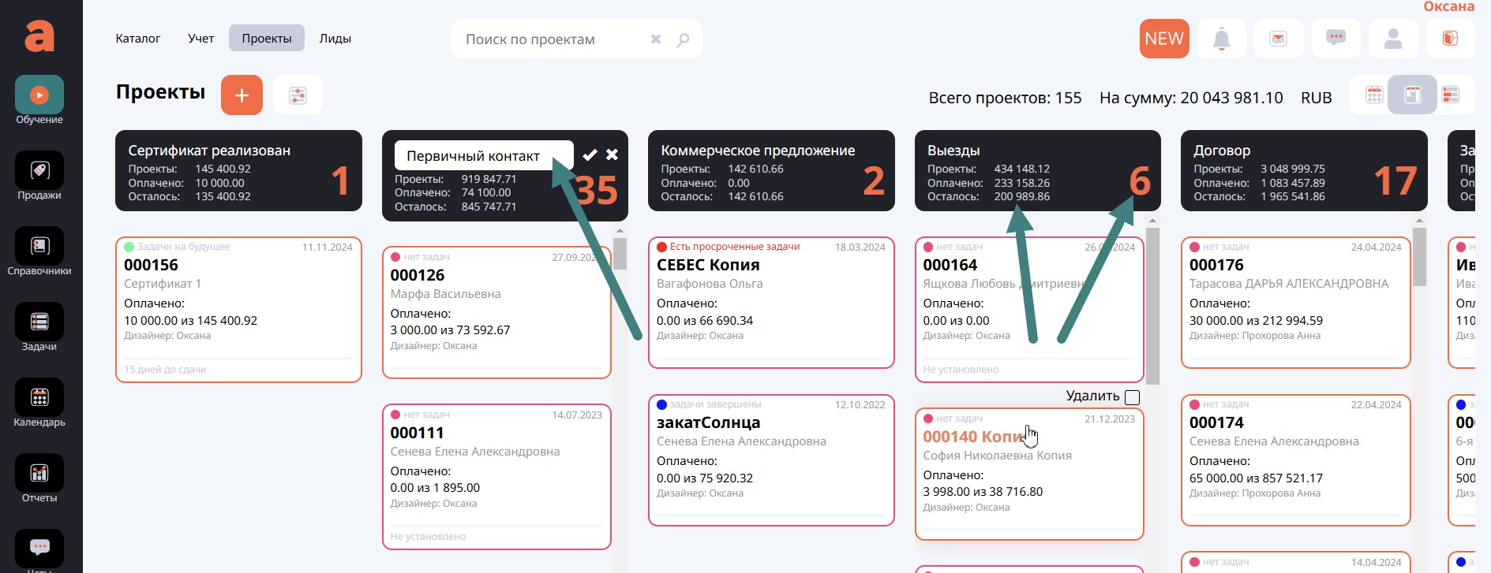Confirm column rename with checkmark
The height and width of the screenshot is (573, 1491).
(590, 155)
